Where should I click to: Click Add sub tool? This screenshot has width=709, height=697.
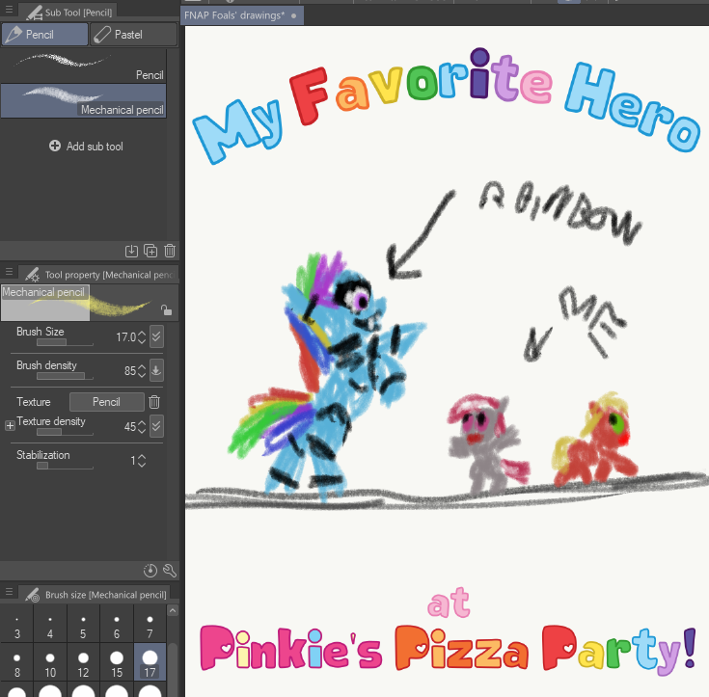[86, 146]
